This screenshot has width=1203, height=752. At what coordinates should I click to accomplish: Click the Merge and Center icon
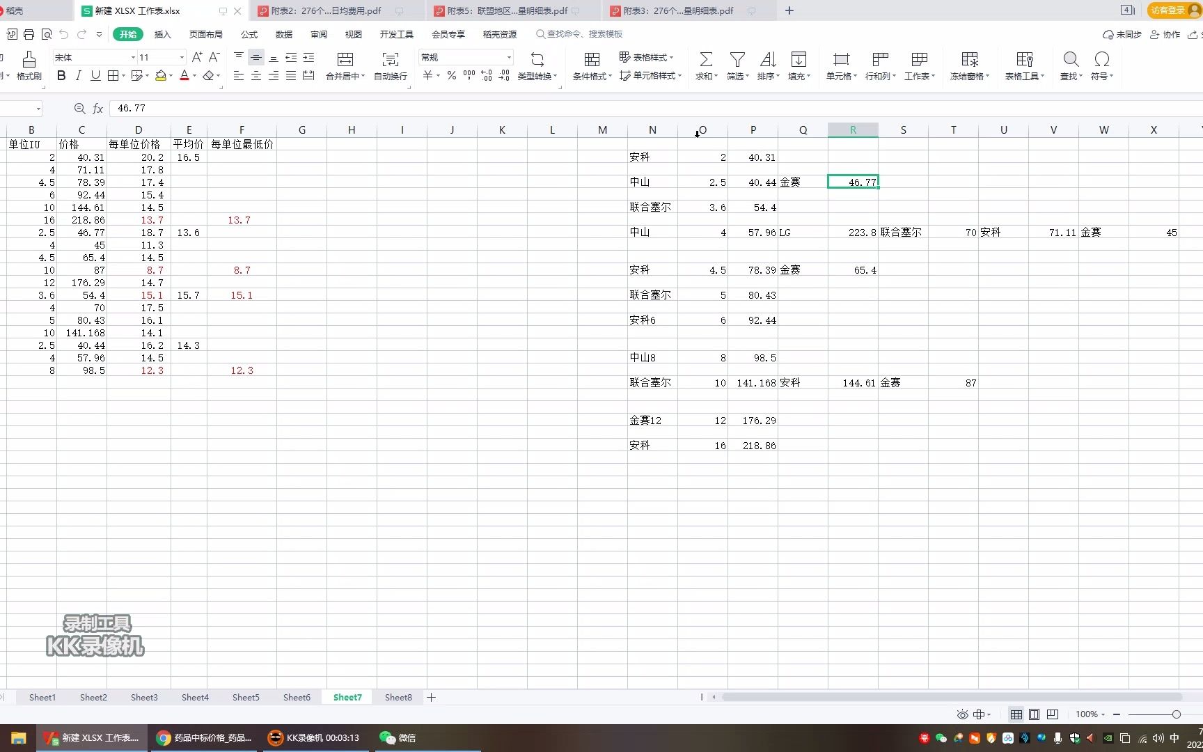point(345,59)
